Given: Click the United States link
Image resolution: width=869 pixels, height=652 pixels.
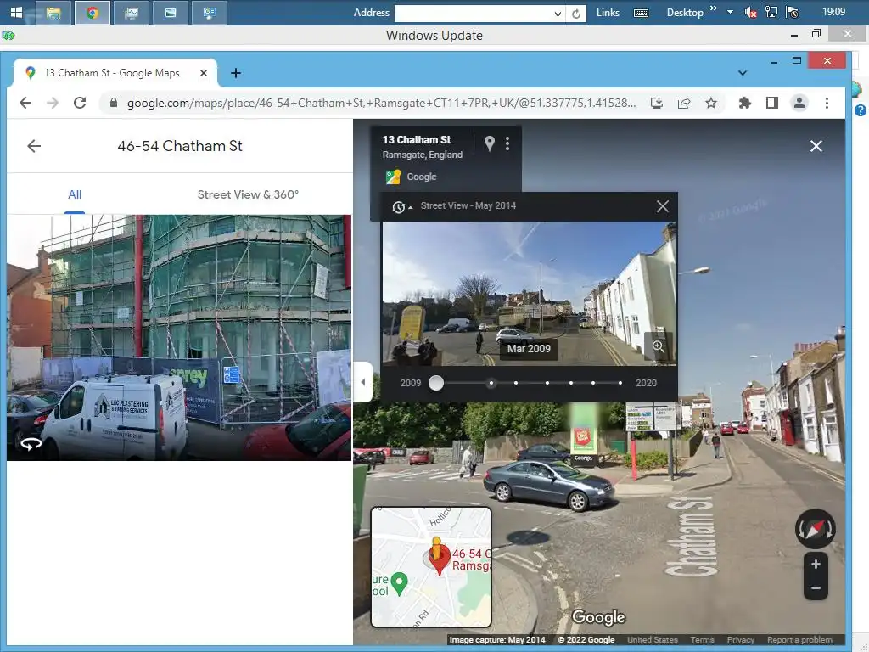Looking at the screenshot, I should pos(653,640).
